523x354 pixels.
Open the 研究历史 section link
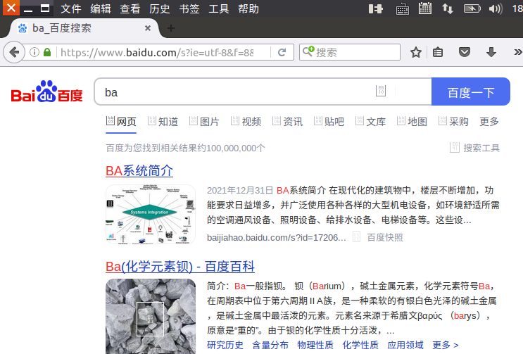coord(225,345)
